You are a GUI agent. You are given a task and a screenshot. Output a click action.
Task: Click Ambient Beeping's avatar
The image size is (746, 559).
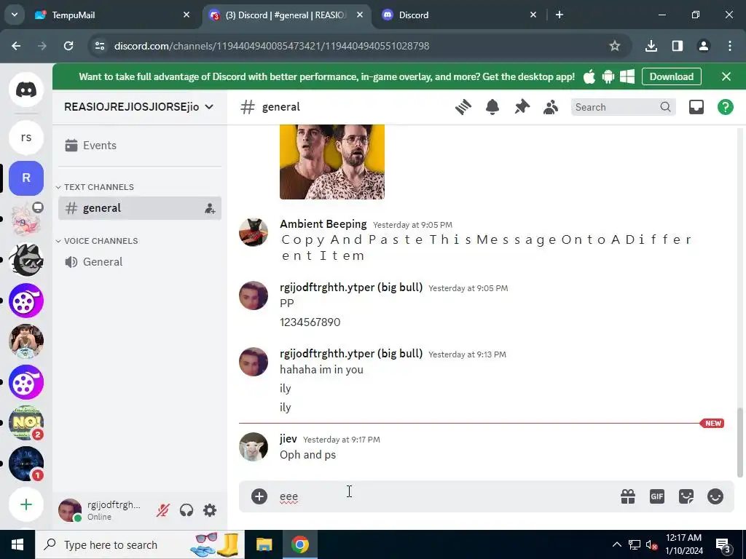[x=253, y=232]
